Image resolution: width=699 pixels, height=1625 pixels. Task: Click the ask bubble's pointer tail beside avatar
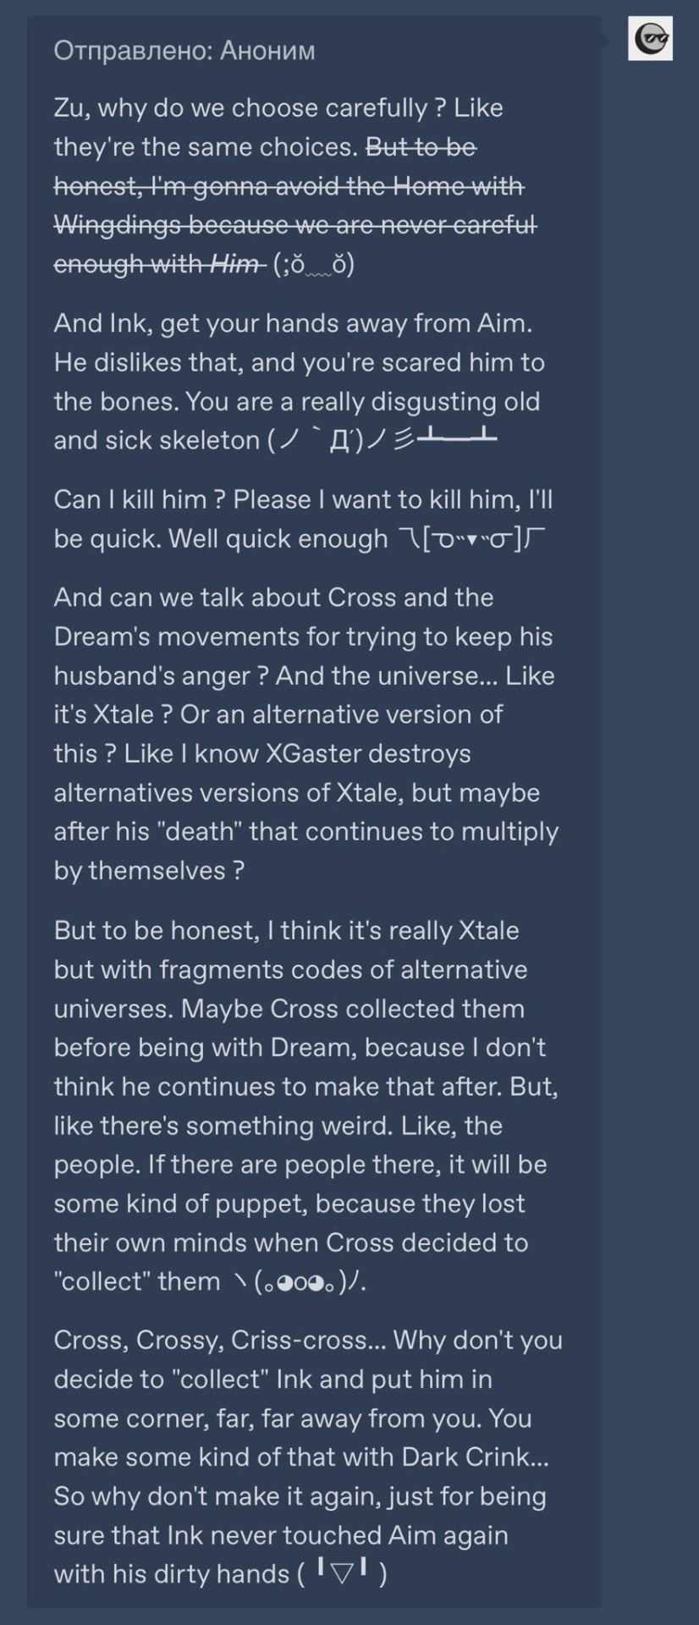(x=606, y=40)
